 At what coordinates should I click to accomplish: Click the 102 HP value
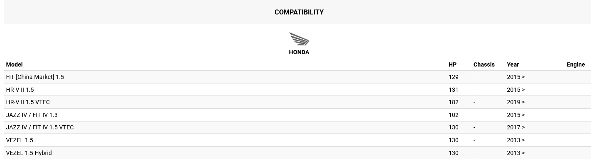453,115
